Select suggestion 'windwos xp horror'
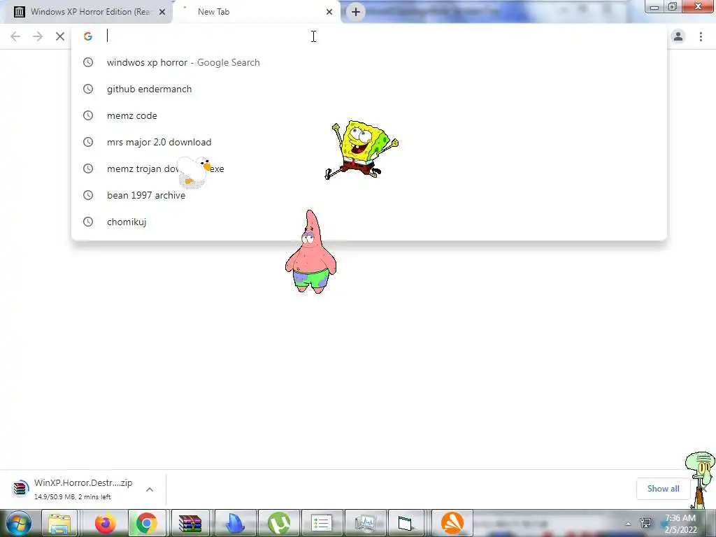 tap(369, 62)
